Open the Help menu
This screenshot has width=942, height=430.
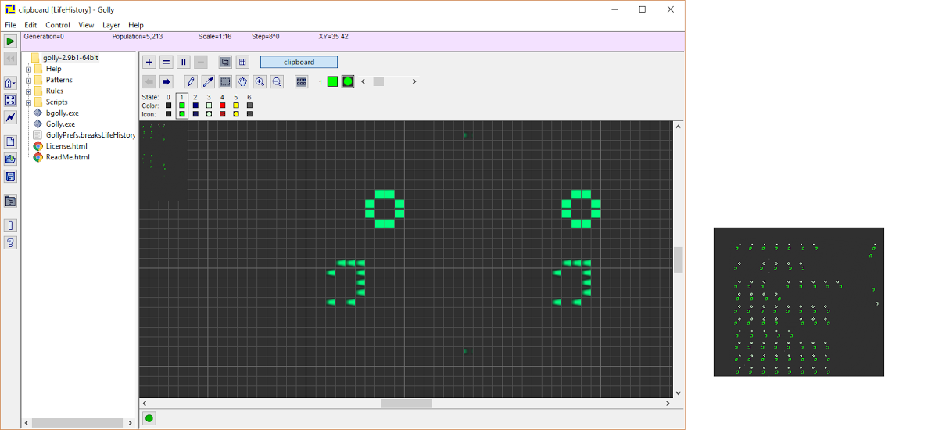point(136,25)
